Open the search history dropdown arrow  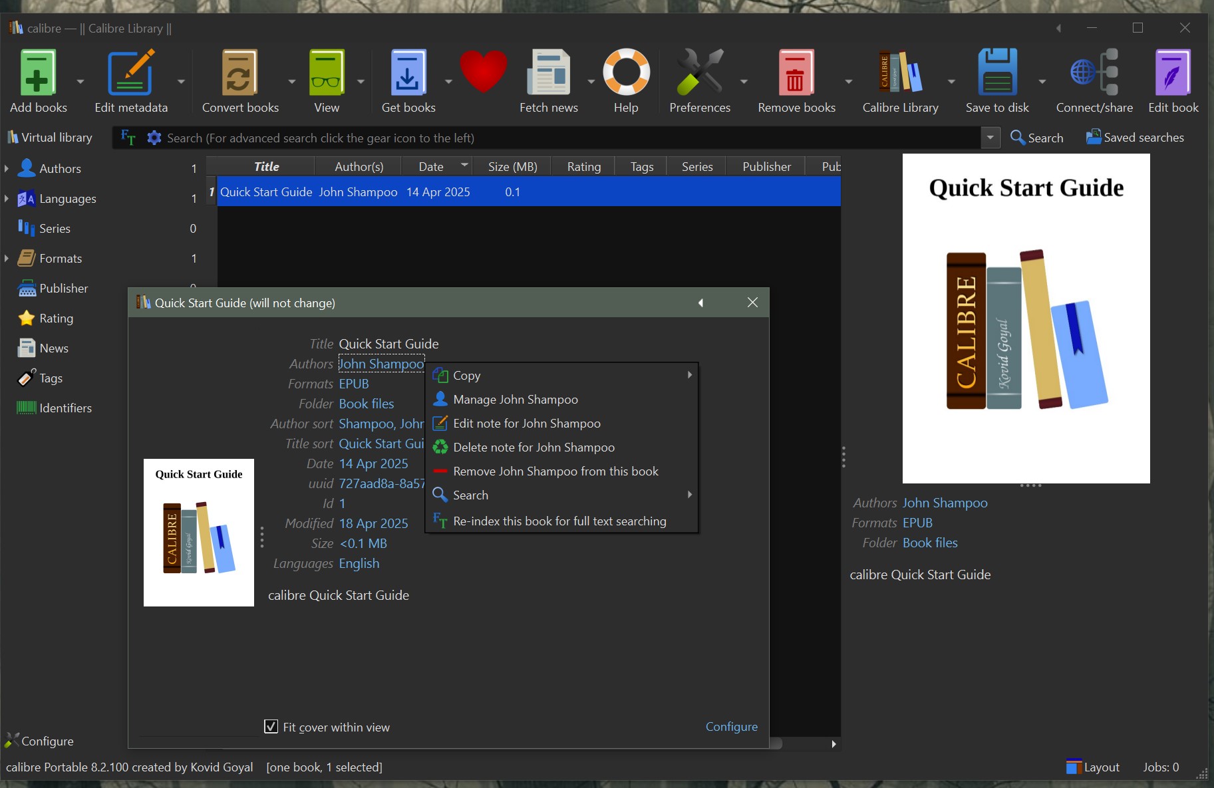990,138
